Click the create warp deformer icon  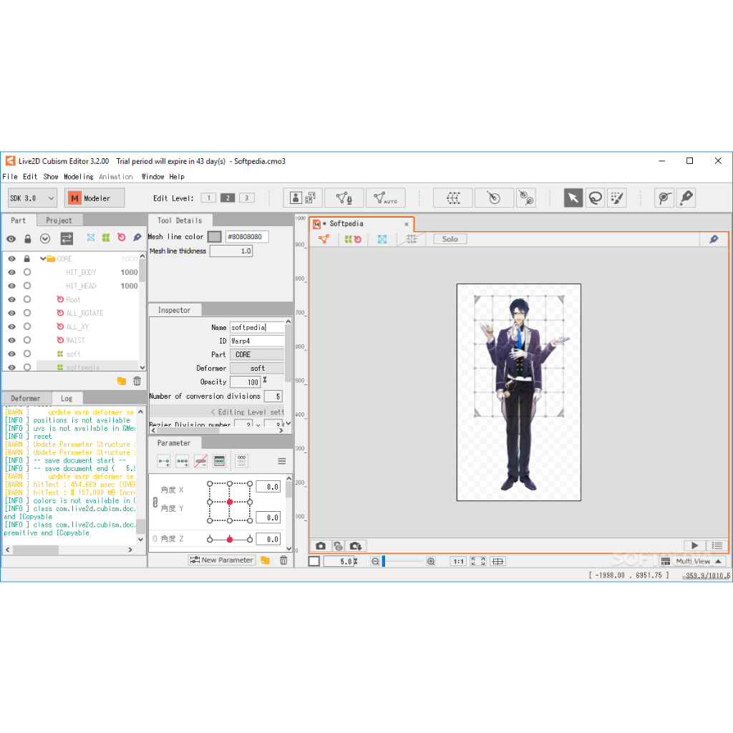[x=452, y=198]
